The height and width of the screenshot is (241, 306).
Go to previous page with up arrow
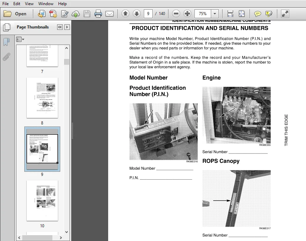pos(126,14)
